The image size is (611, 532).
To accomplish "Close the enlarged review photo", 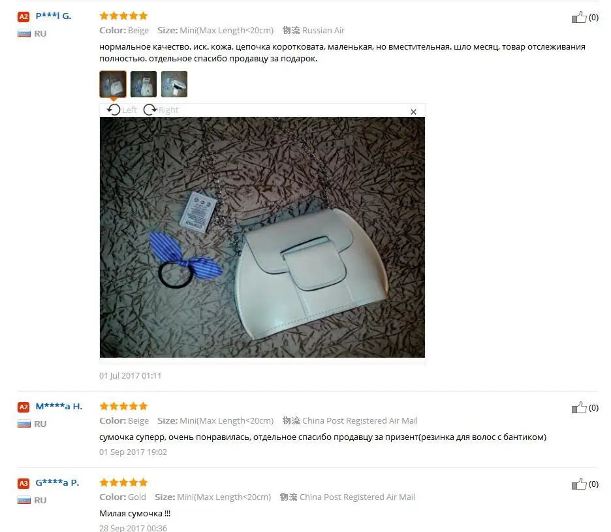I will pos(413,112).
